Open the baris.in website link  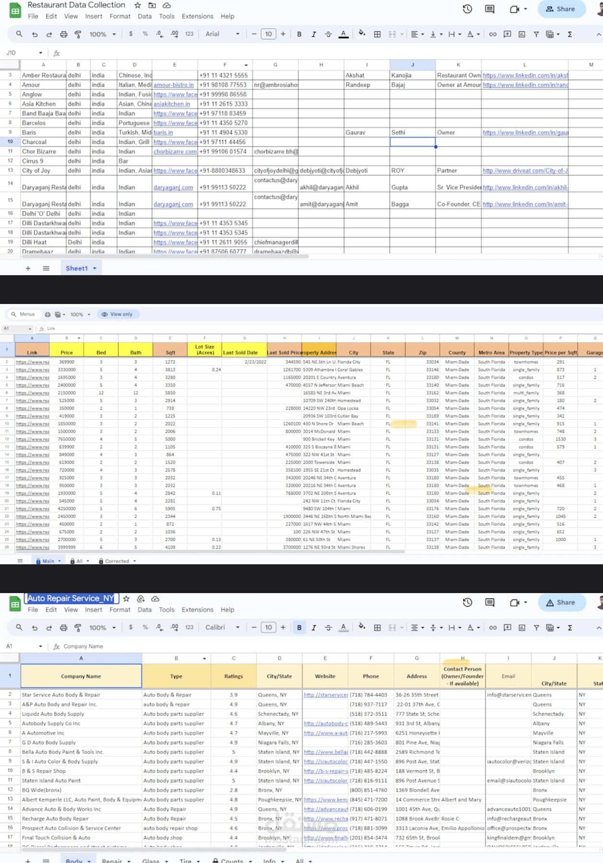pos(163,133)
